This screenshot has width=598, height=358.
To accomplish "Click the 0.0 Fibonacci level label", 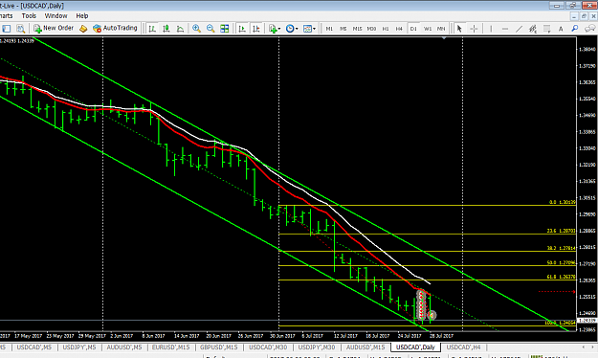I will [x=563, y=202].
